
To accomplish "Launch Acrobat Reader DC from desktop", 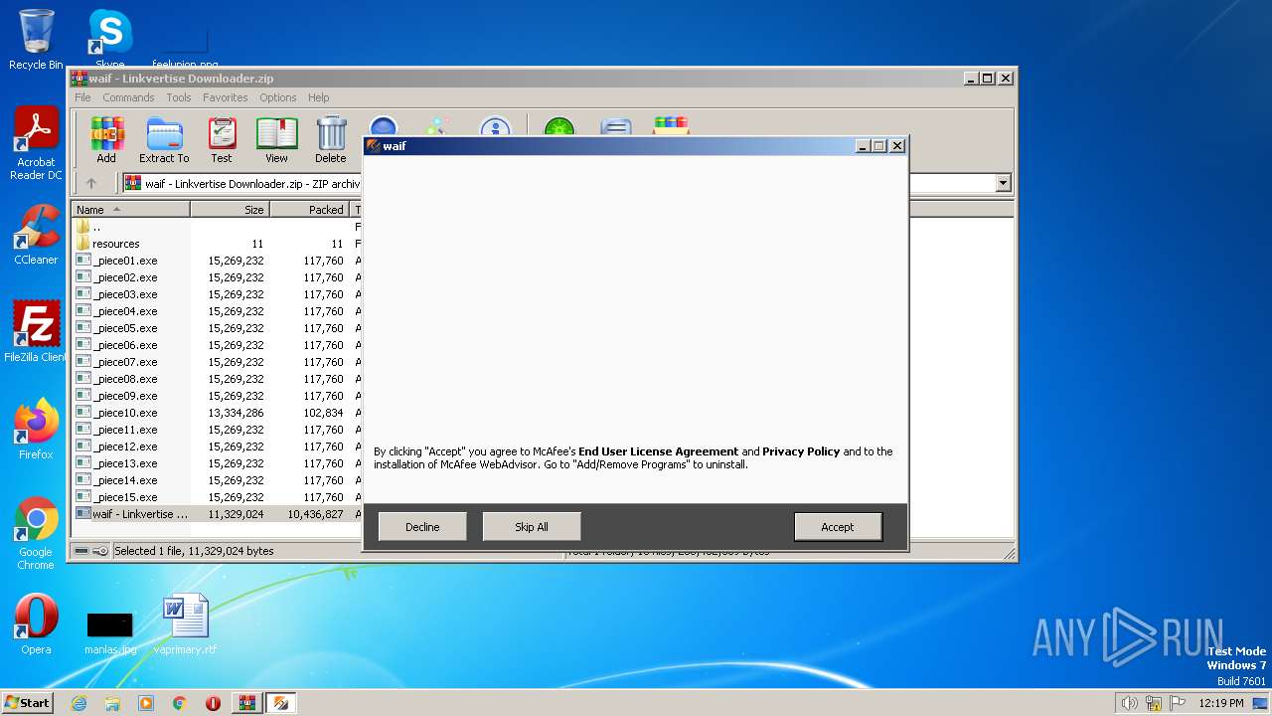I will (x=36, y=144).
